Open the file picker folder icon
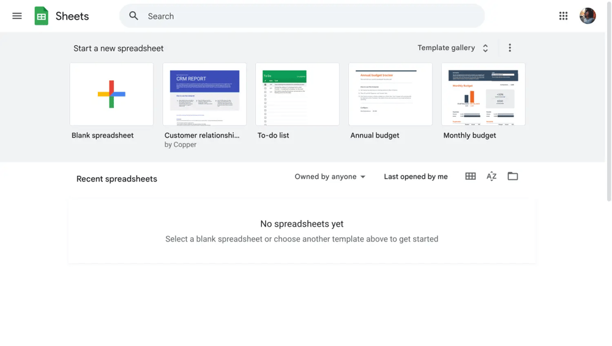 (513, 177)
